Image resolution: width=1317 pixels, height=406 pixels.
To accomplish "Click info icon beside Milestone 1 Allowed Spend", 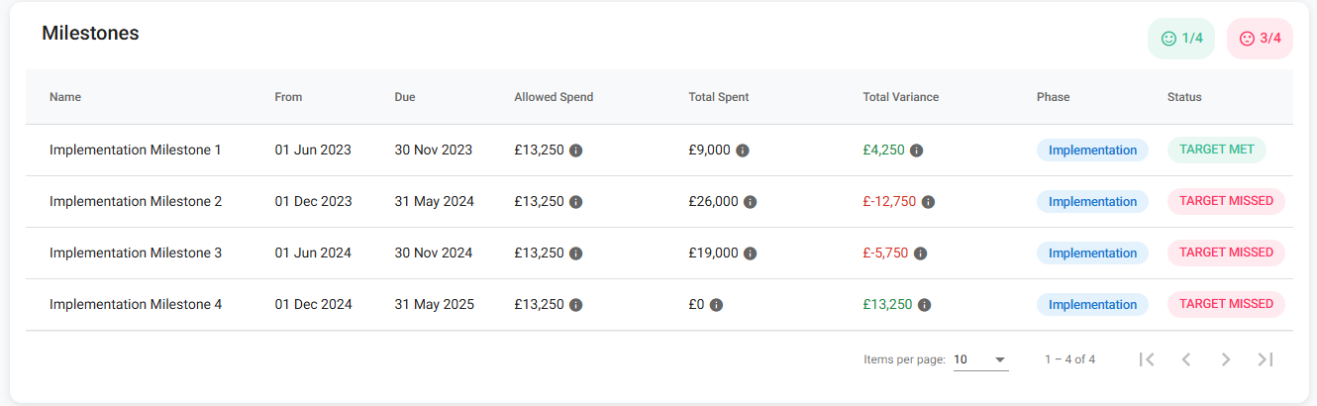I will click(x=576, y=151).
